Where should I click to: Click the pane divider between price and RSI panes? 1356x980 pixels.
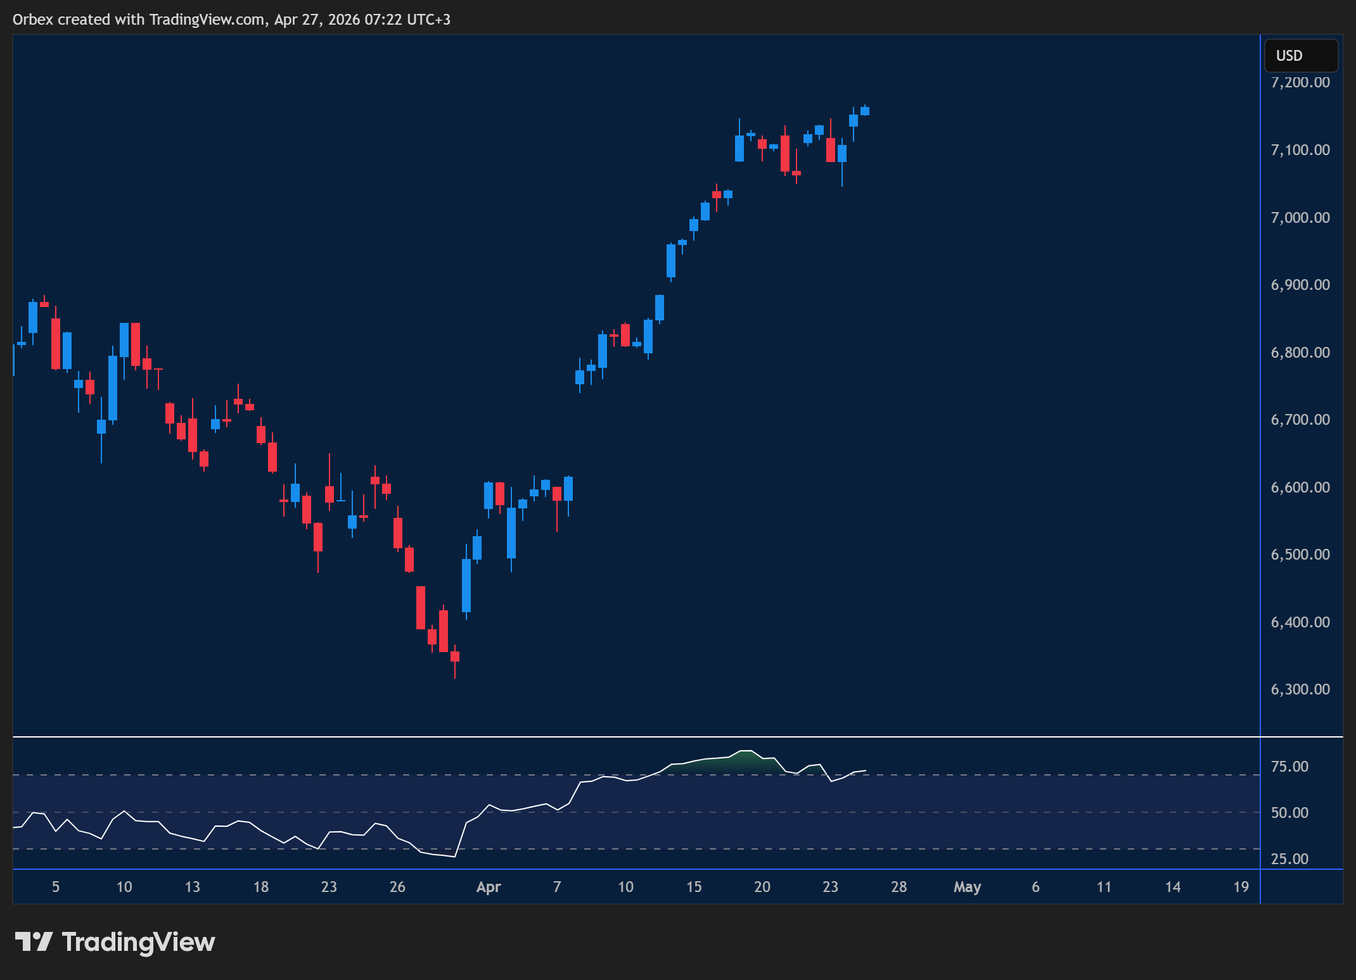coord(634,737)
